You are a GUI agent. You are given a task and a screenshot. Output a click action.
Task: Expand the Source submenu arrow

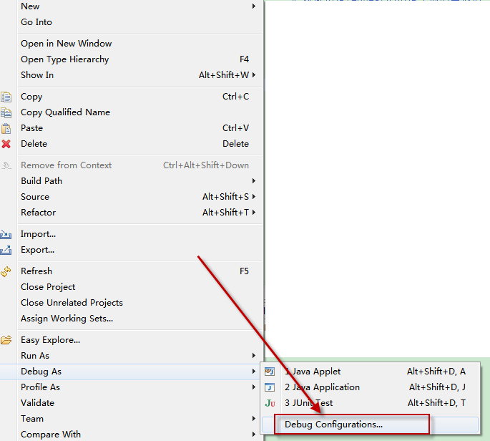[x=254, y=196]
